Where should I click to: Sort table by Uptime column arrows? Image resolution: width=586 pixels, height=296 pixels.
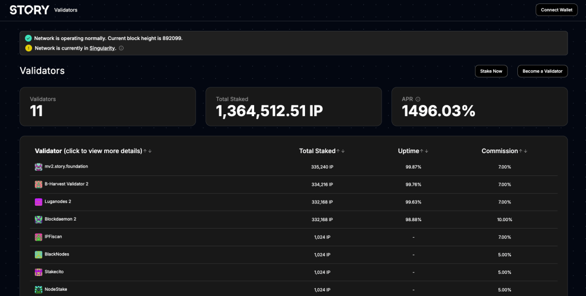coord(424,151)
